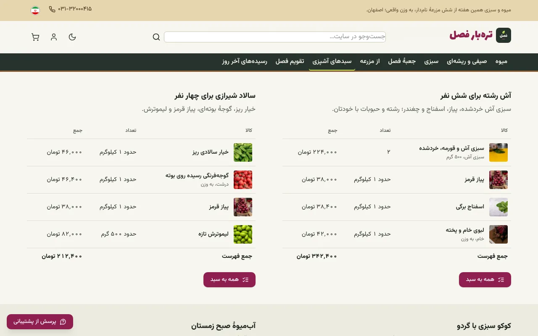Viewport: 538px width, 336px height.
Task: Click the product name خیار سالادی ریز
Action: [211, 152]
